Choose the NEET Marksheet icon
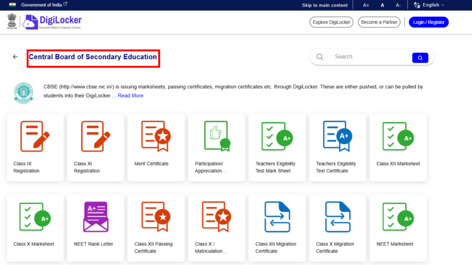Image resolution: width=472 pixels, height=265 pixels. coord(398,217)
